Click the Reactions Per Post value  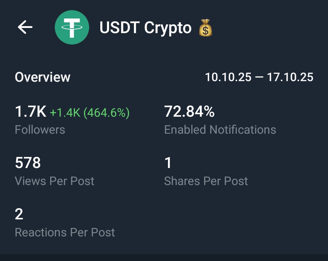[x=19, y=215]
